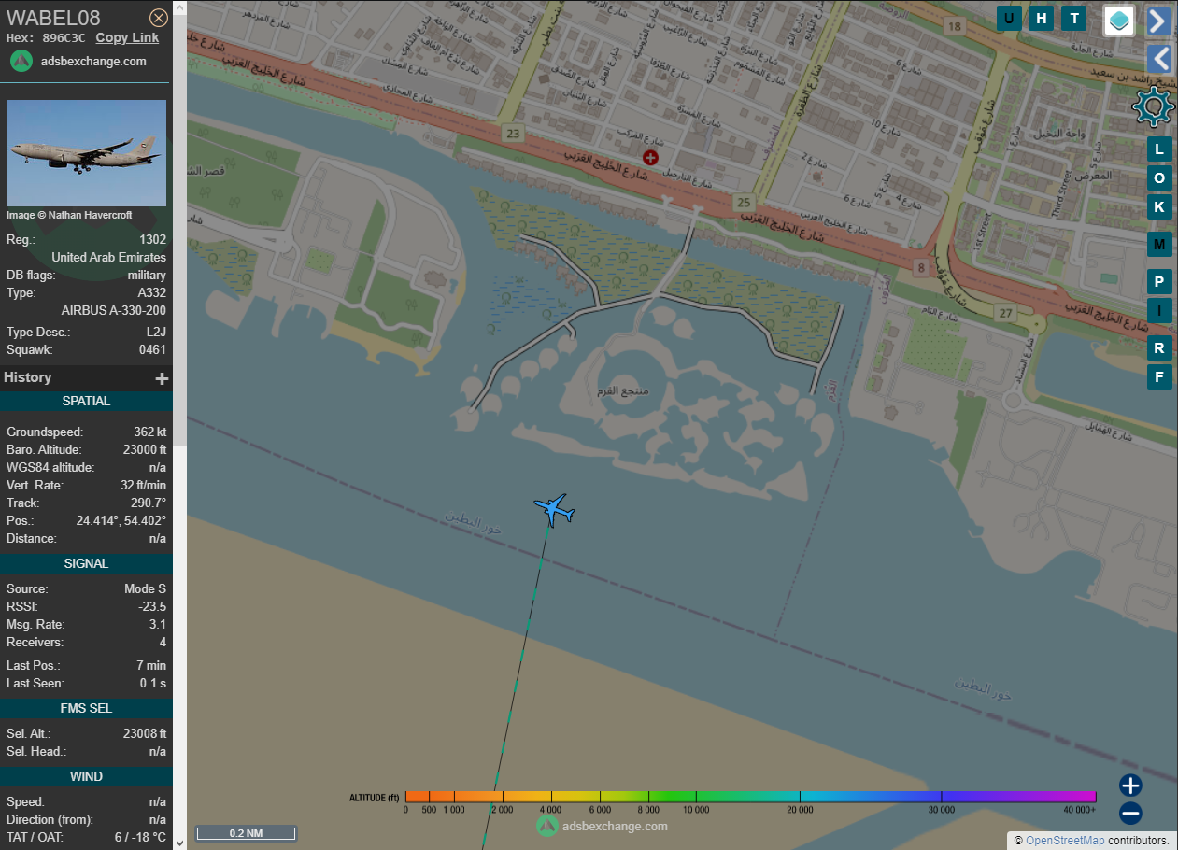Viewport: 1178px width, 850px height.
Task: Select TAT / OAT value 6 / -18 °C
Action: (x=140, y=838)
